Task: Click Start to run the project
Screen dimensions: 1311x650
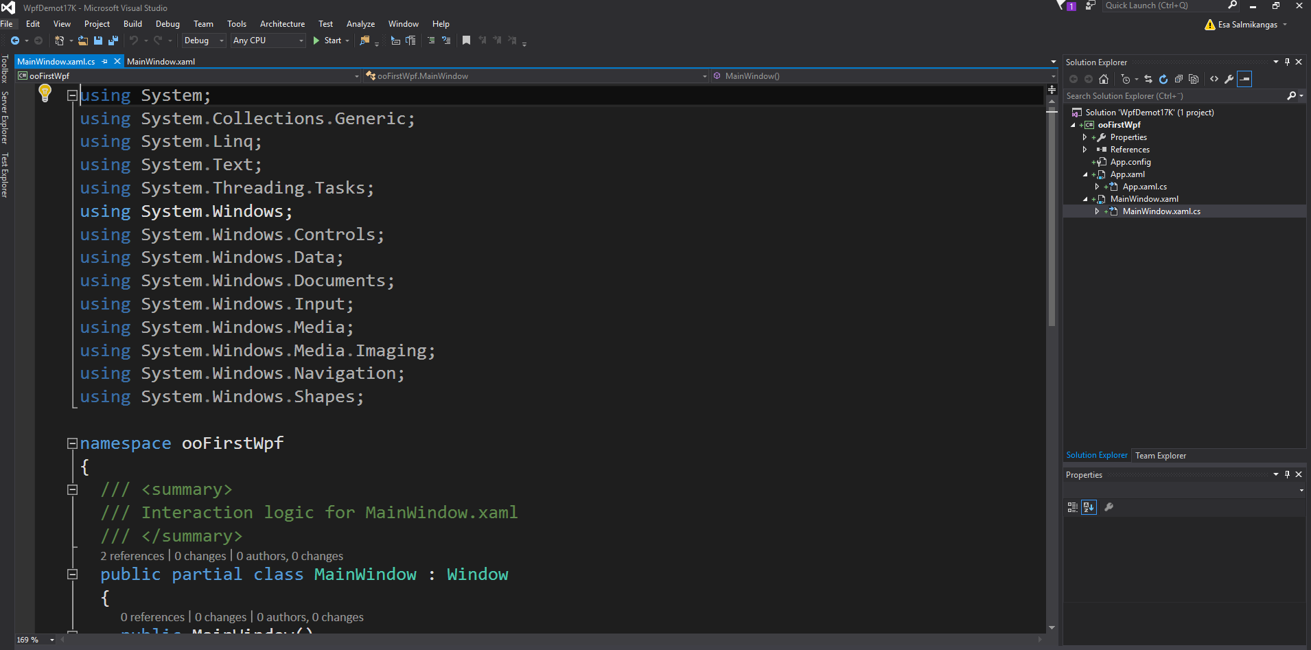Action: (327, 40)
